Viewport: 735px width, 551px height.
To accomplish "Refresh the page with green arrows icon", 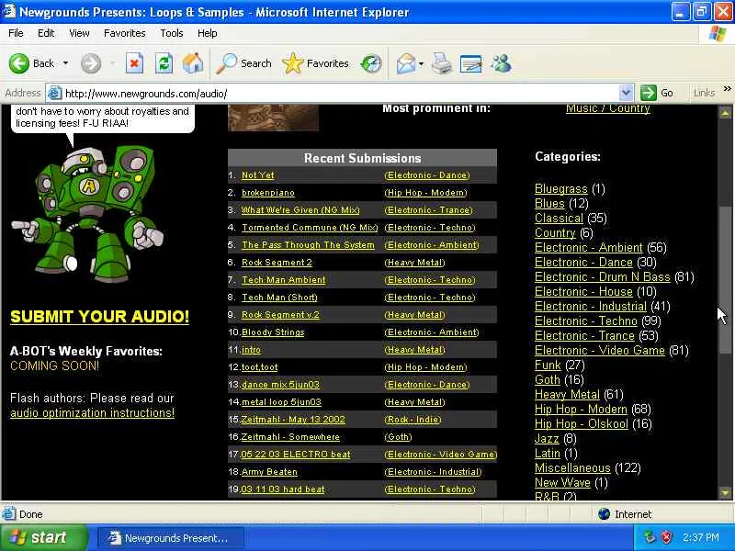I will [x=164, y=63].
